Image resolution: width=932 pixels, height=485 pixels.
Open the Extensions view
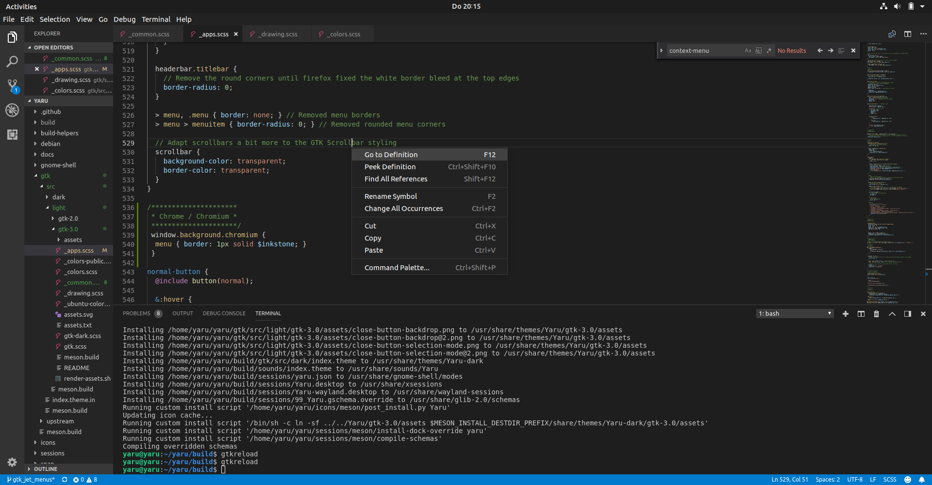point(12,134)
